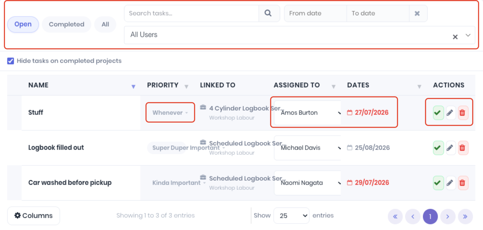Expand the All Users dropdown
Screen dimensions: 483x230
click(x=468, y=35)
